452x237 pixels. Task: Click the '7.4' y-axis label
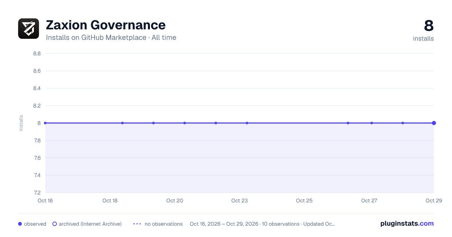[x=37, y=175]
